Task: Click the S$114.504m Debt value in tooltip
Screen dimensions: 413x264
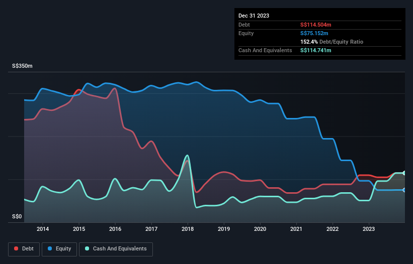Action: coord(315,25)
